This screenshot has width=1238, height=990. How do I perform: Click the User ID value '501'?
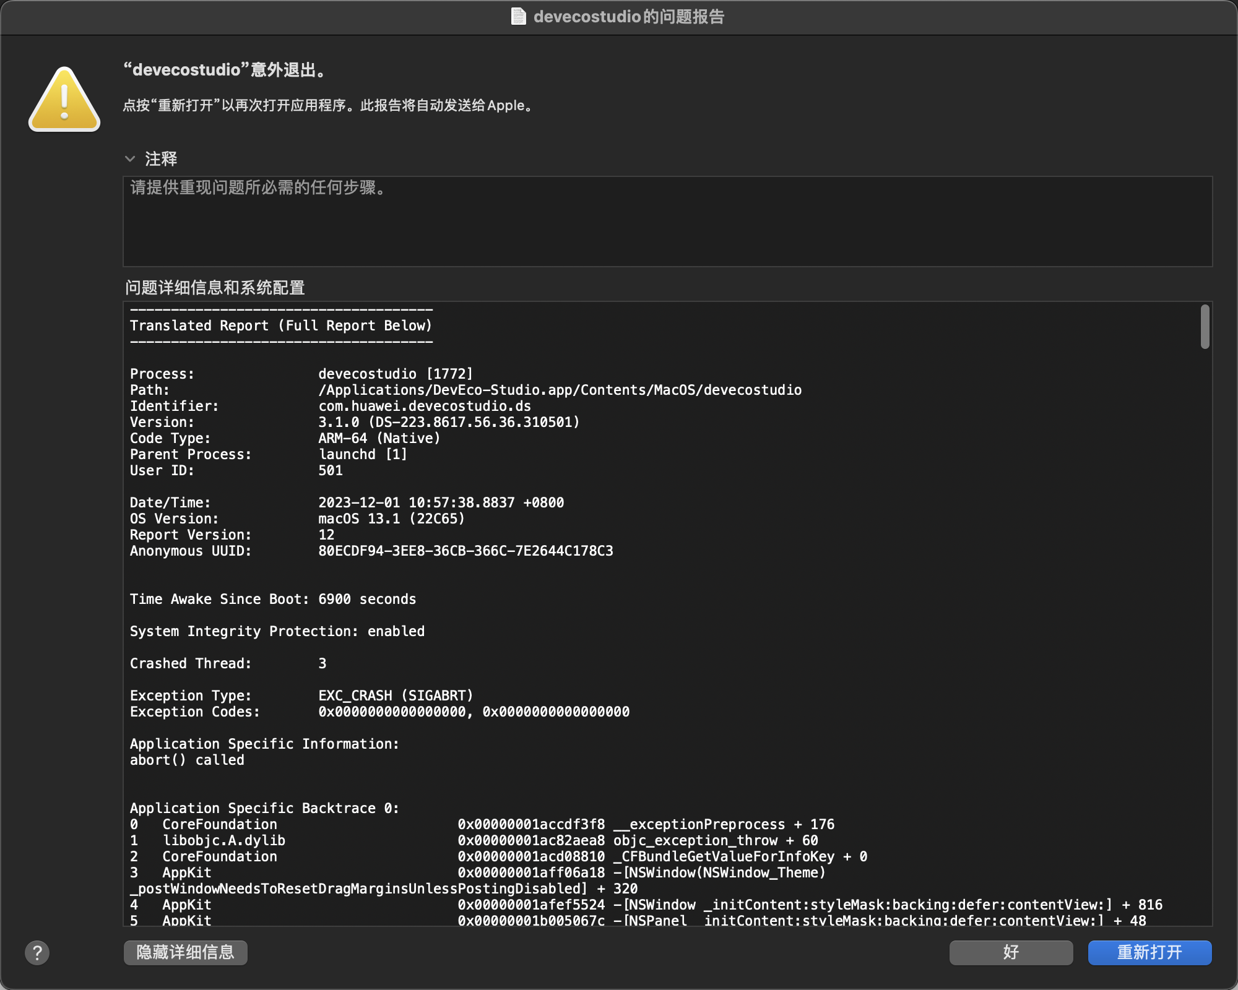coord(331,470)
